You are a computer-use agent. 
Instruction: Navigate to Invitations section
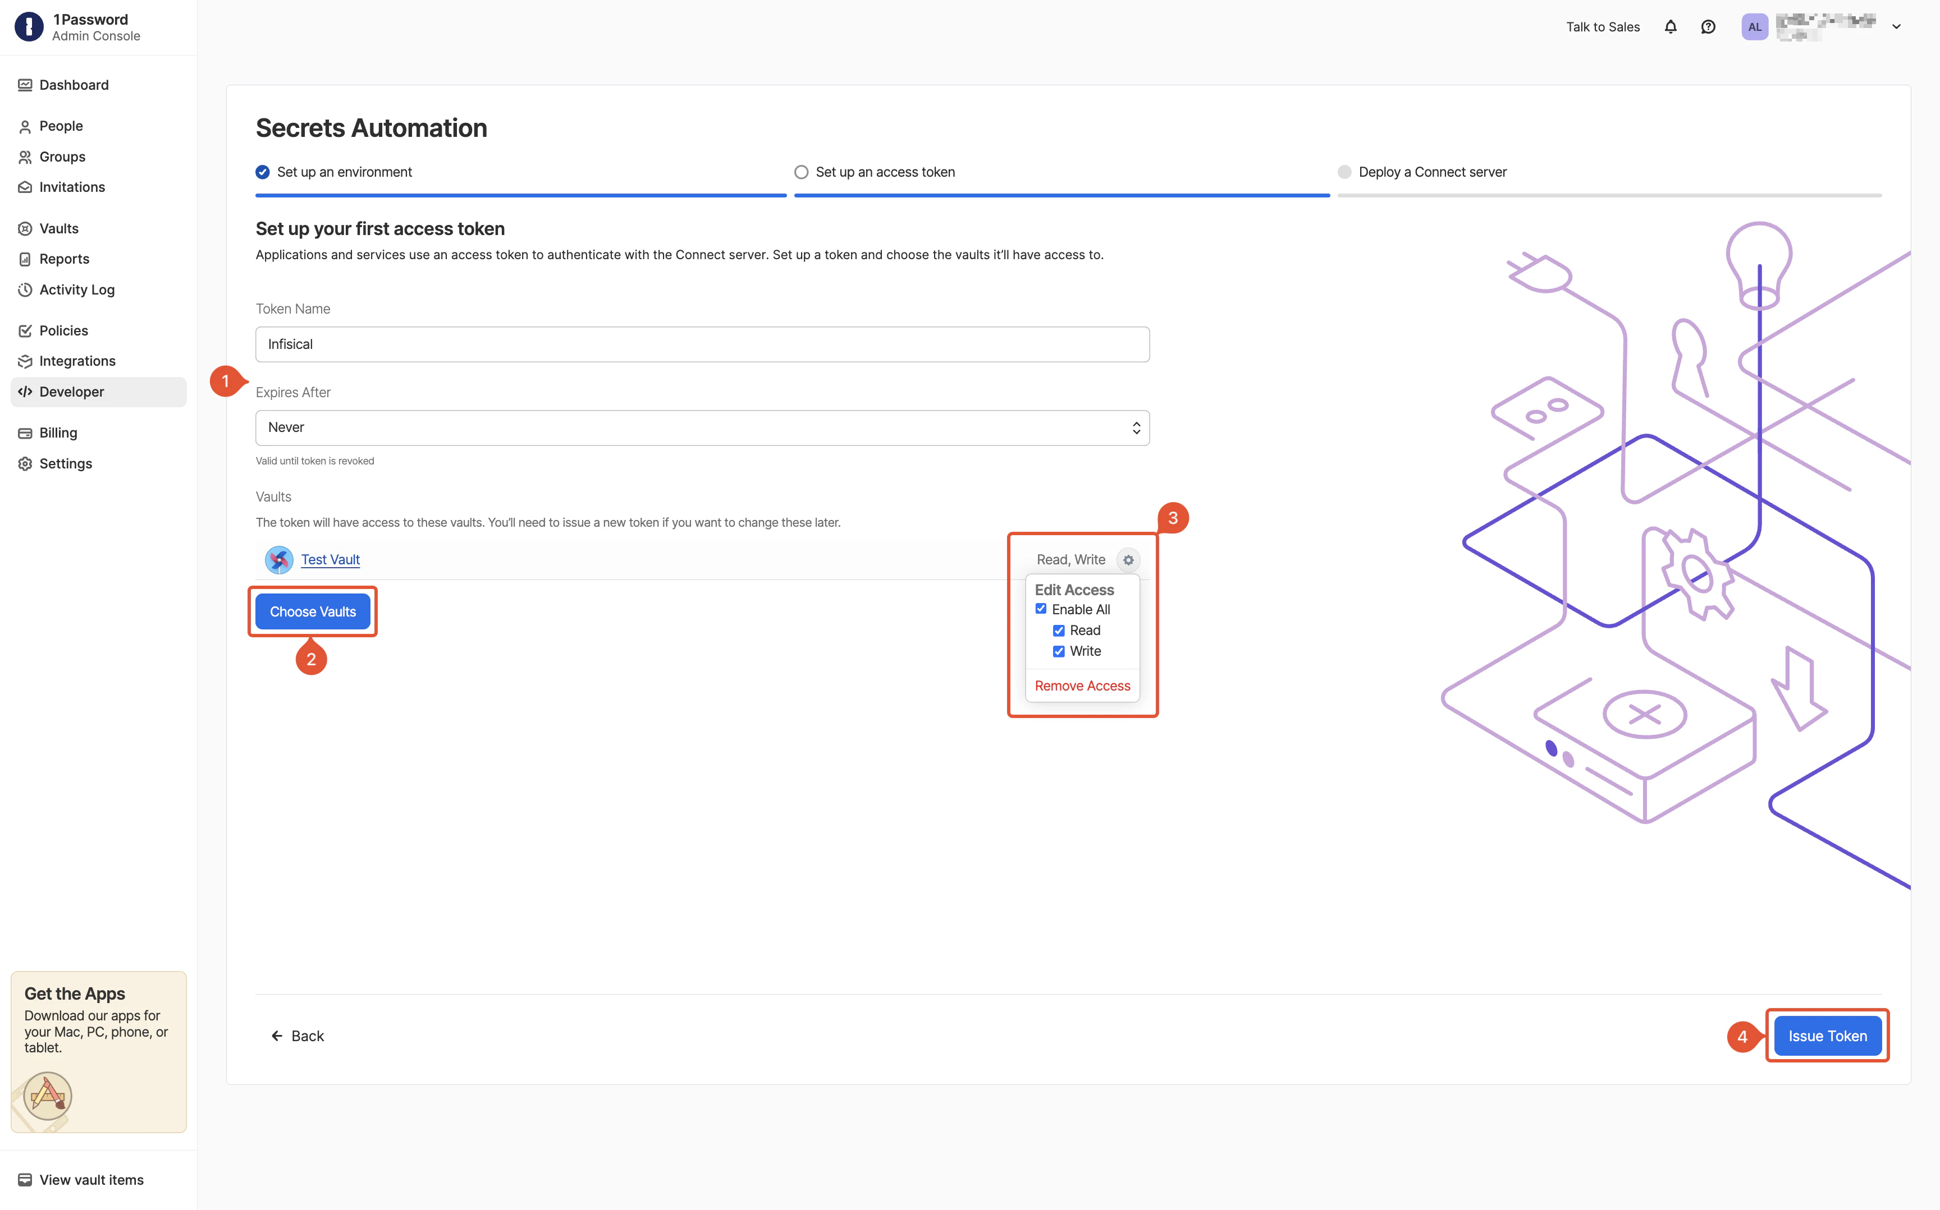coord(98,187)
